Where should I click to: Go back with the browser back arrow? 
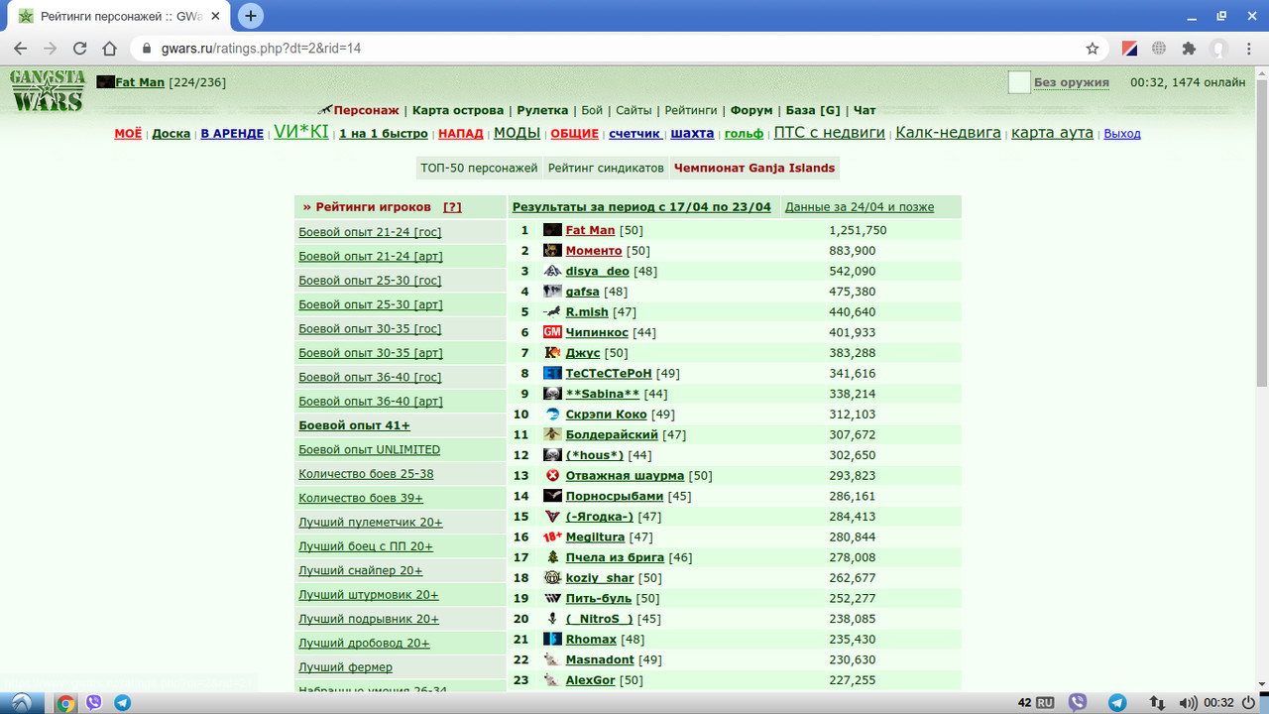[x=21, y=48]
